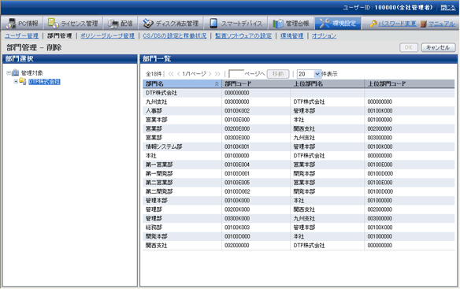This screenshot has width=460, height=289.
Task: Click the パスワード変更 key icon
Action: pyautogui.click(x=373, y=24)
